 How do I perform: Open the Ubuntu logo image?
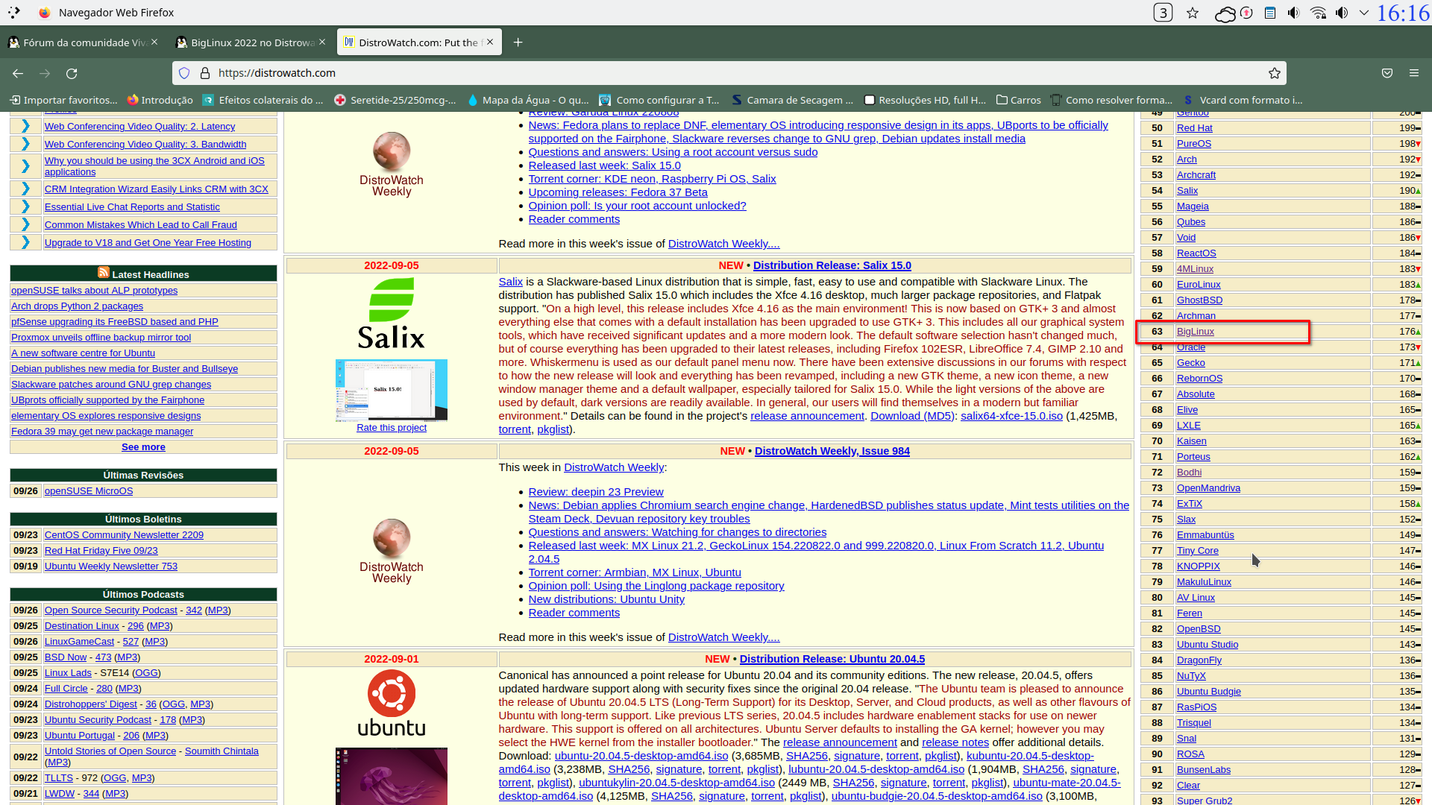coord(391,703)
